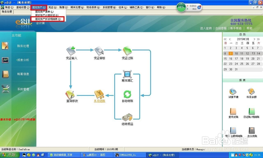Choose 固定资产计提折旧 menu entry
This screenshot has height=158, width=263.
(x=47, y=15)
